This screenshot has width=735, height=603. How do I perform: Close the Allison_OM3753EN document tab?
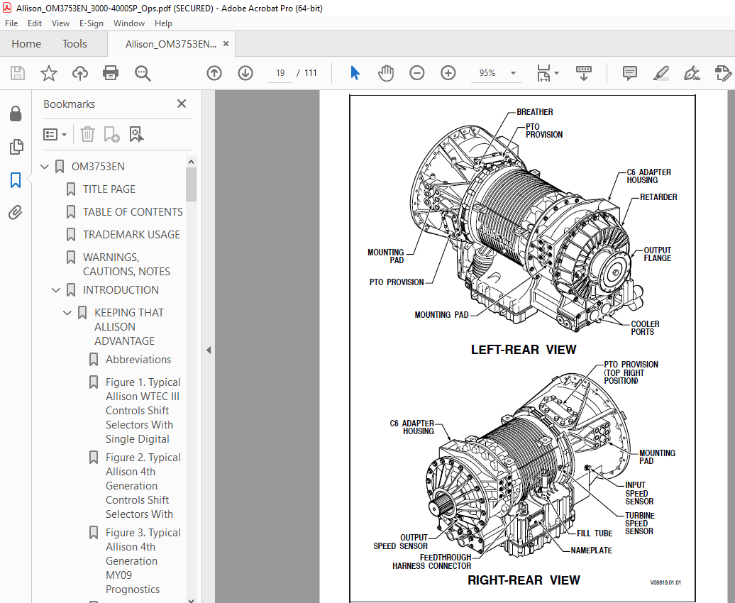pos(226,43)
